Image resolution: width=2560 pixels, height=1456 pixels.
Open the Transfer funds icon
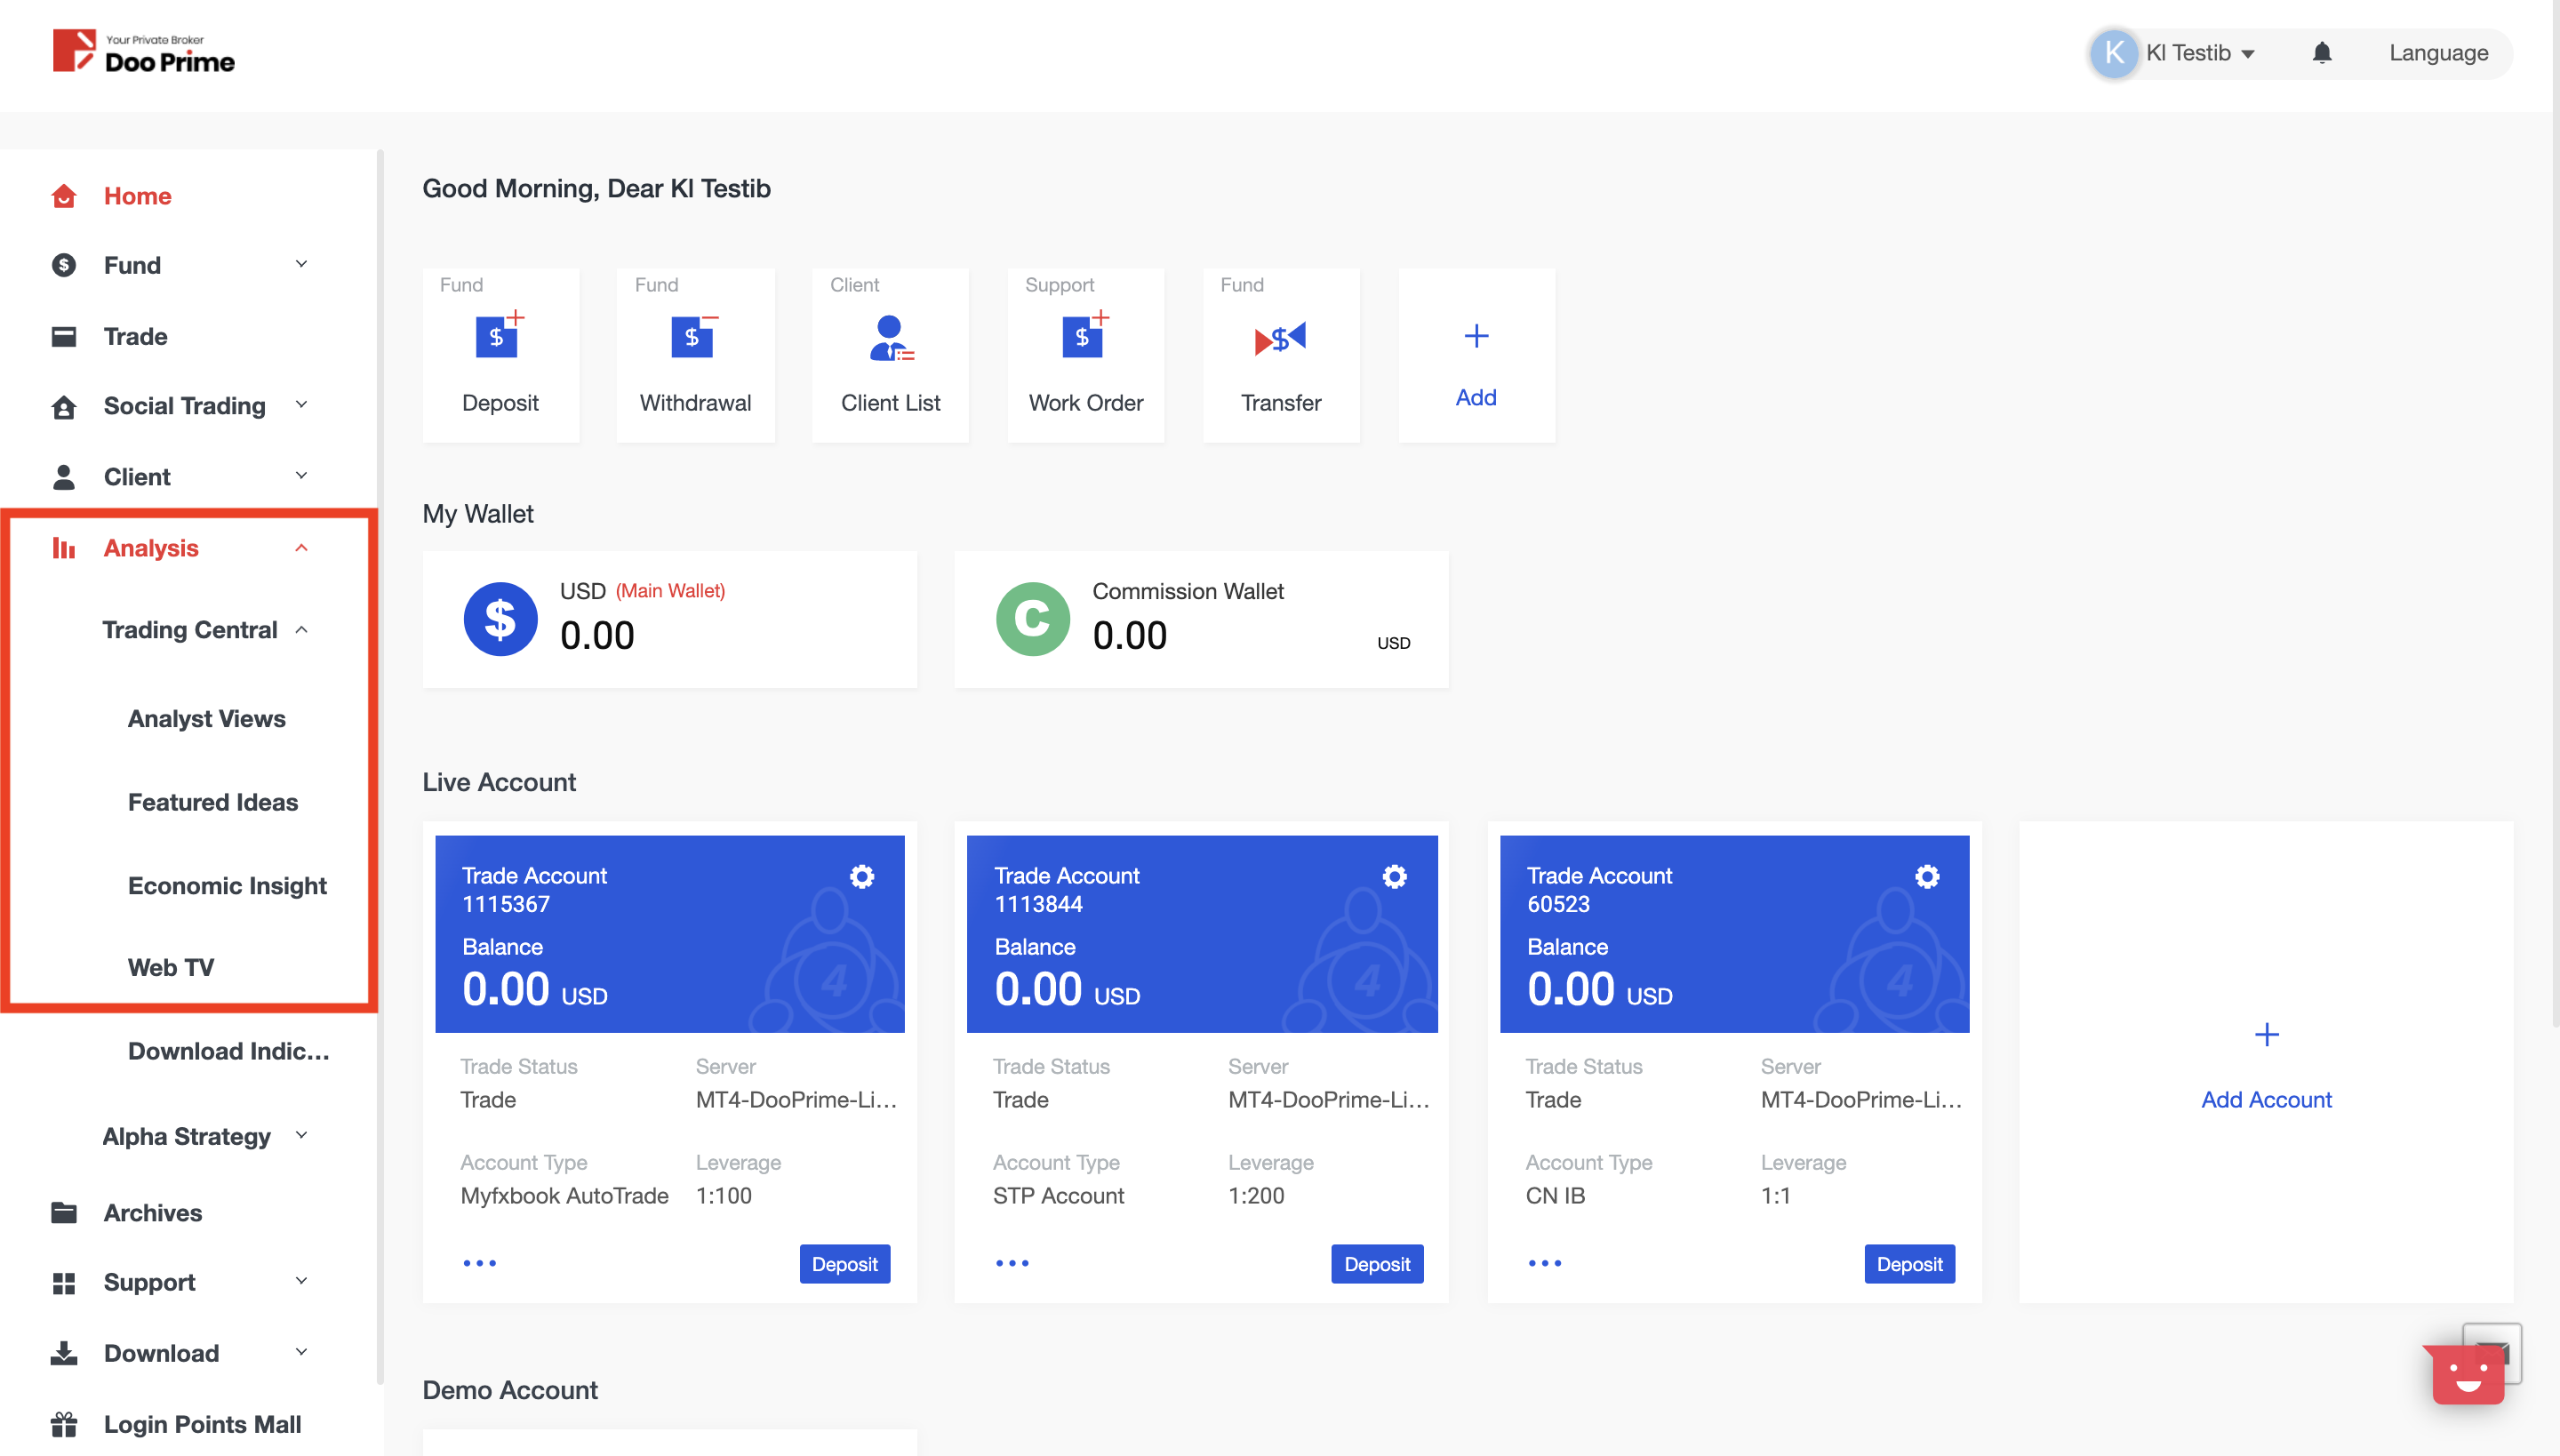[x=1280, y=338]
